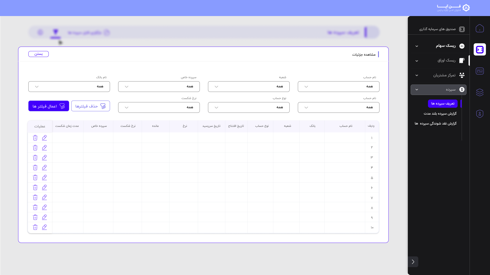
Task: Edit row ۳ with the pencil icon
Action: pos(44,158)
